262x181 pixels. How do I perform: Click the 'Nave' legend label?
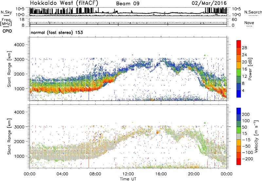(x=249, y=23)
